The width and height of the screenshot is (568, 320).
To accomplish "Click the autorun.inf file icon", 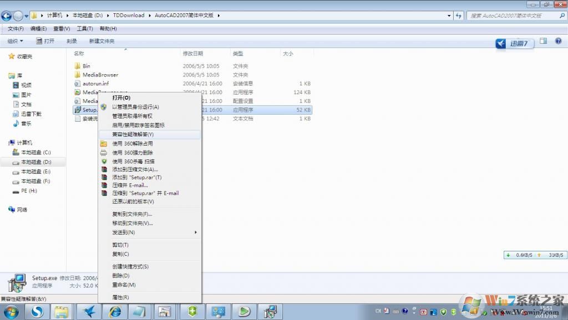I will tap(77, 84).
